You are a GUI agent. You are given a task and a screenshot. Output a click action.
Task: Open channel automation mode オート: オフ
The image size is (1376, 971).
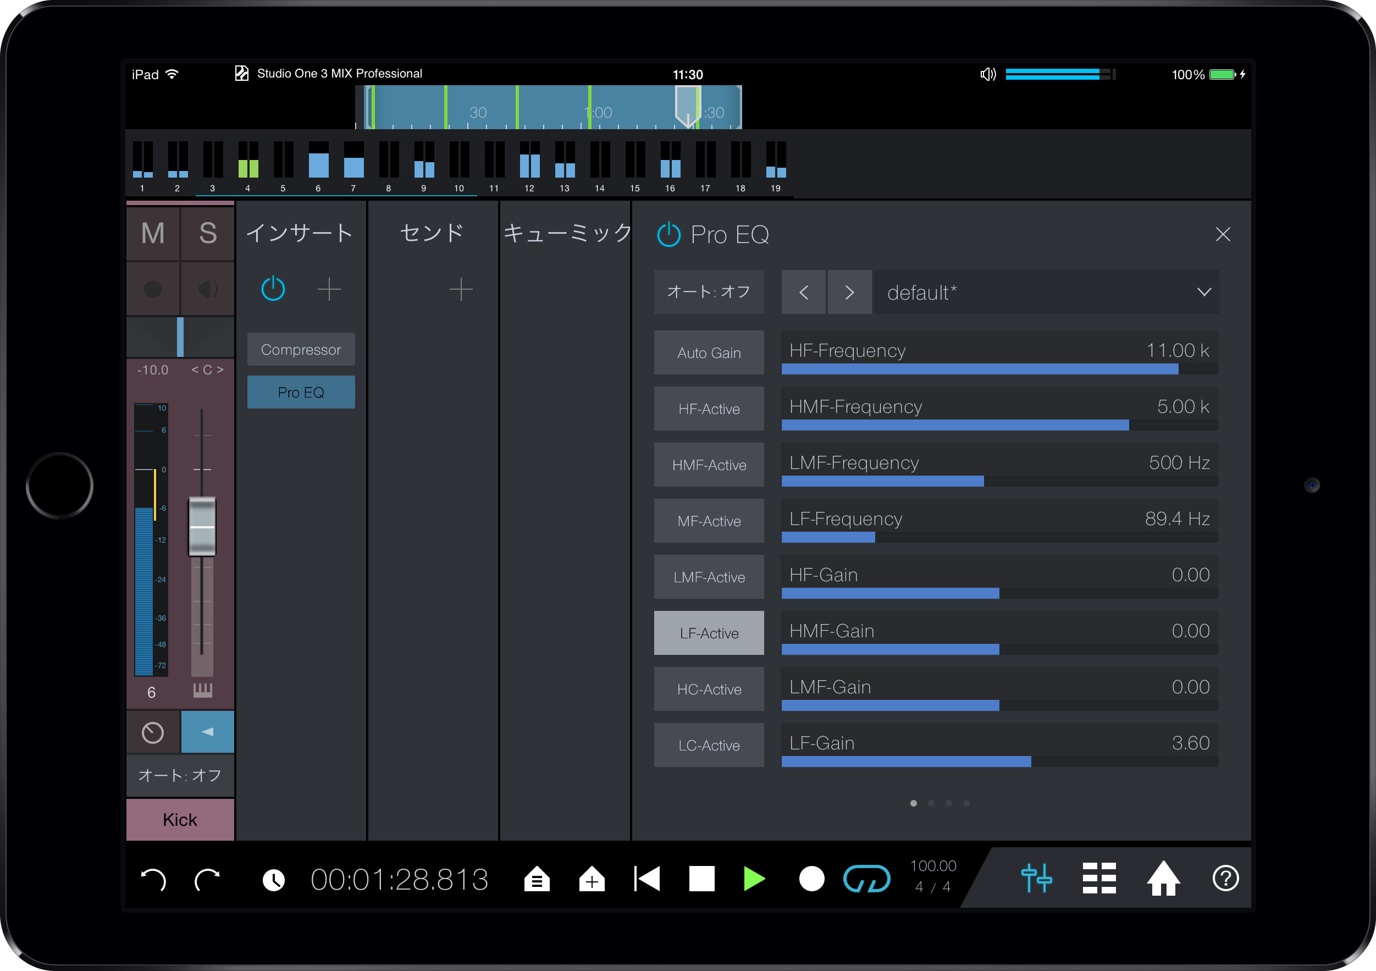coord(180,776)
